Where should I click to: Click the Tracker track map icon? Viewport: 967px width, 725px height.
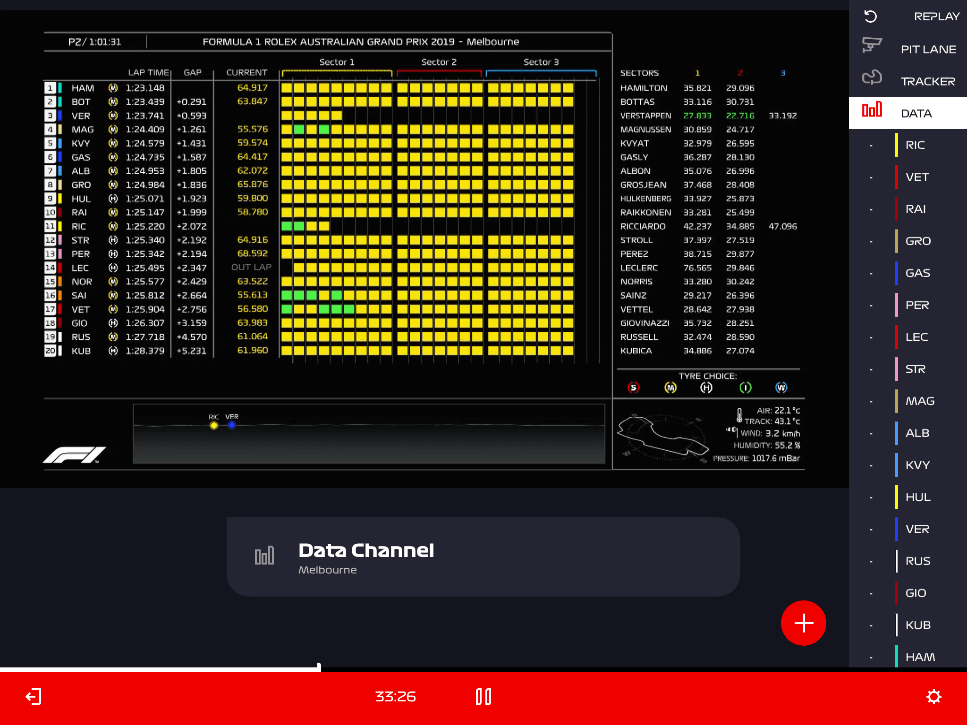coord(872,77)
